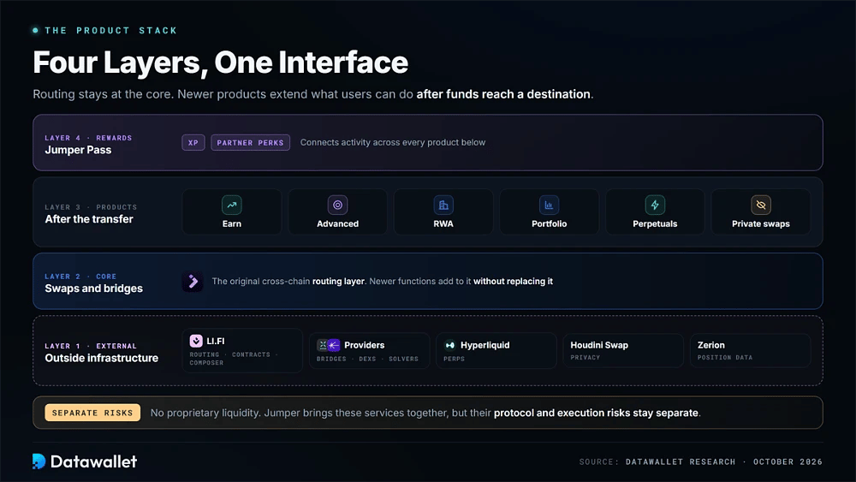Viewport: 856px width, 482px height.
Task: Click the Portfolio bar-chart icon
Action: coord(549,205)
